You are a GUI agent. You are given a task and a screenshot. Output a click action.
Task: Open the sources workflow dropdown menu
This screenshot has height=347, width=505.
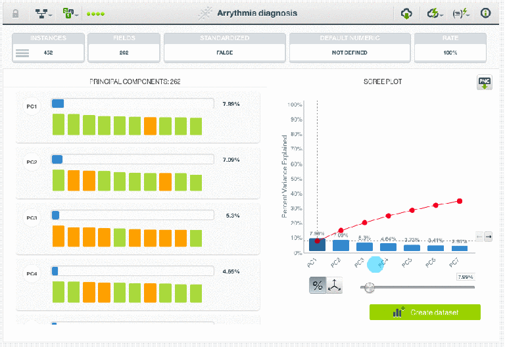click(x=44, y=13)
